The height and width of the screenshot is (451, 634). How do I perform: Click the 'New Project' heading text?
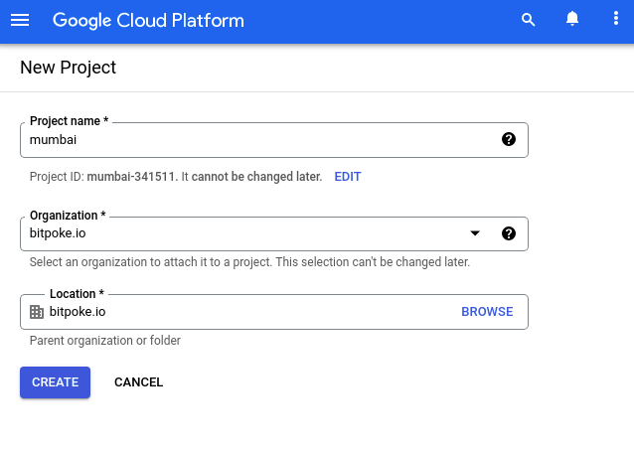point(68,68)
